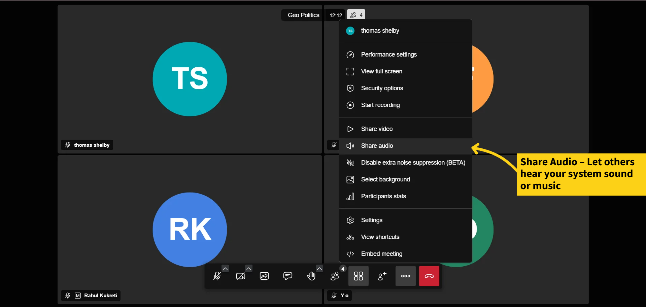Expand the camera options chevron
Screen dimensions: 646x307
pos(248,268)
